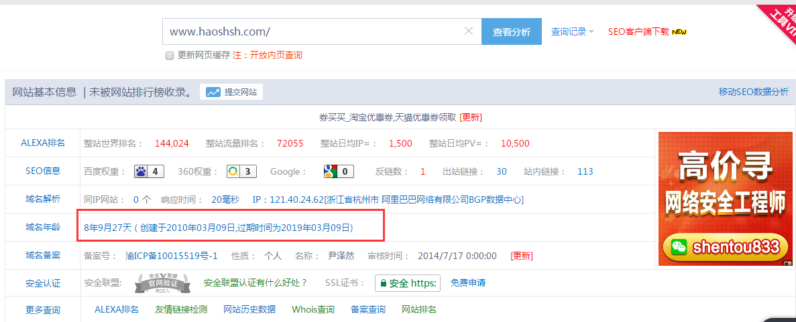Click the red 更新 link beside site title
This screenshot has width=796, height=322.
click(471, 117)
